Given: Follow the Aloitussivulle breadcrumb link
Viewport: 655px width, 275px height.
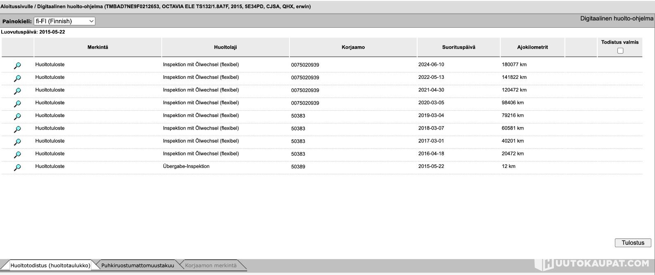Looking at the screenshot, I should [x=16, y=7].
